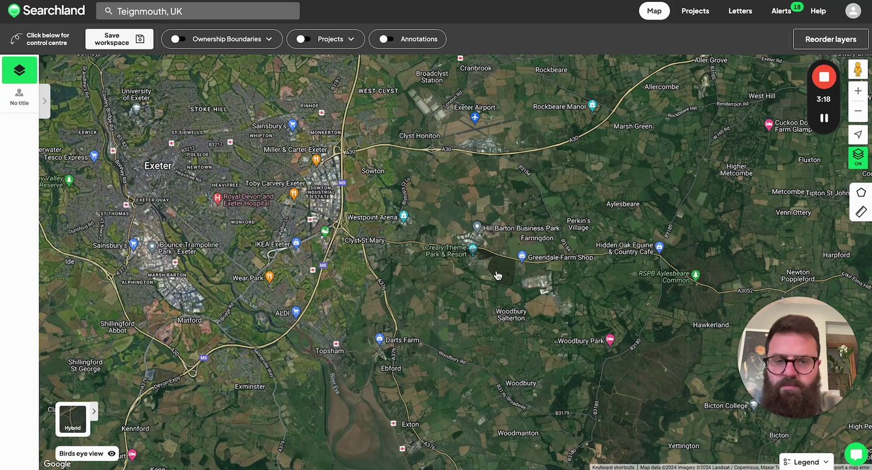Click the Woodbury Salterton label

pyautogui.click(x=511, y=315)
